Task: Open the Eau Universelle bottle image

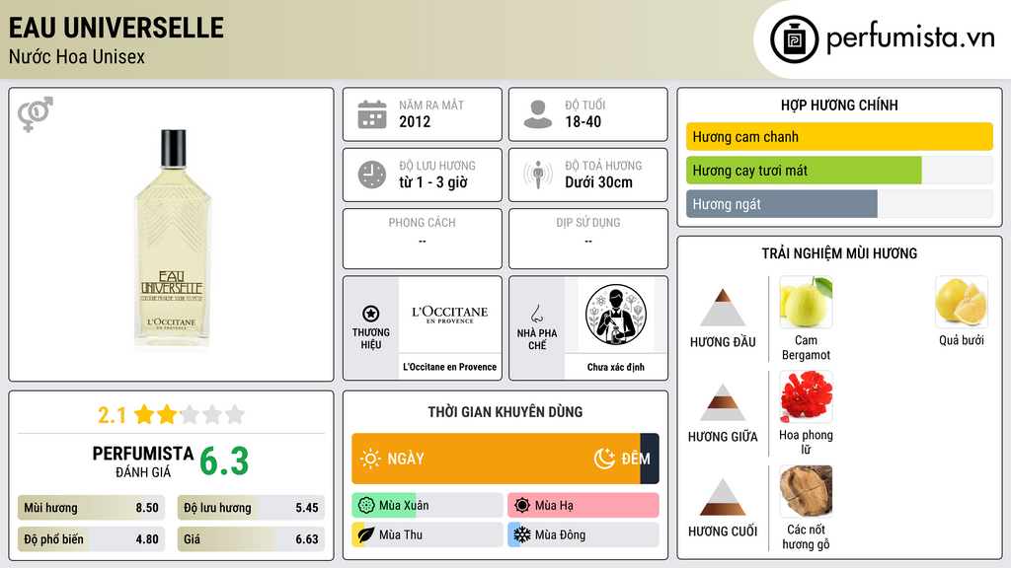Action: coord(172,240)
